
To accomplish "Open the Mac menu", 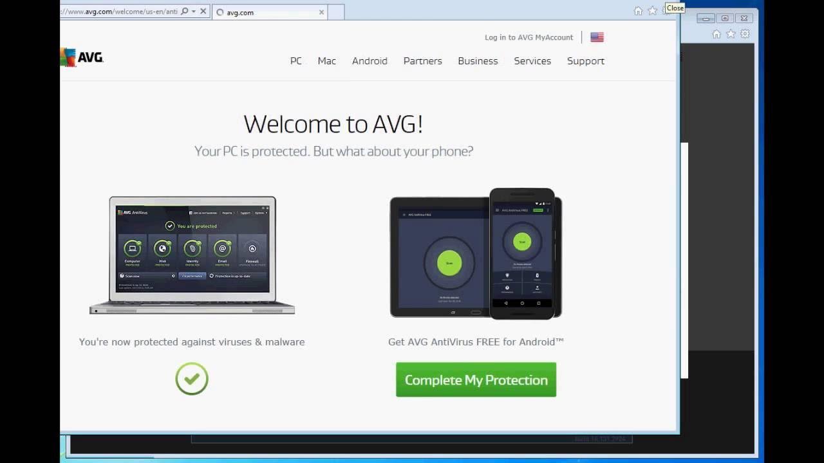I will [x=327, y=61].
